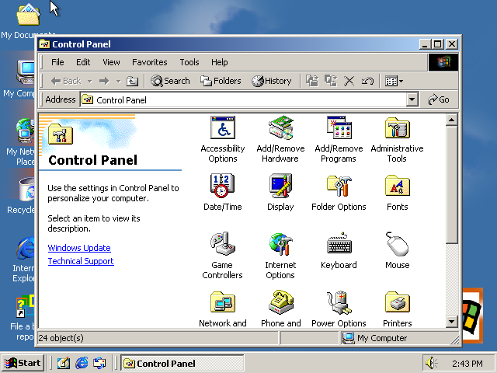Click the Control Panel title bar icon

tap(44, 44)
